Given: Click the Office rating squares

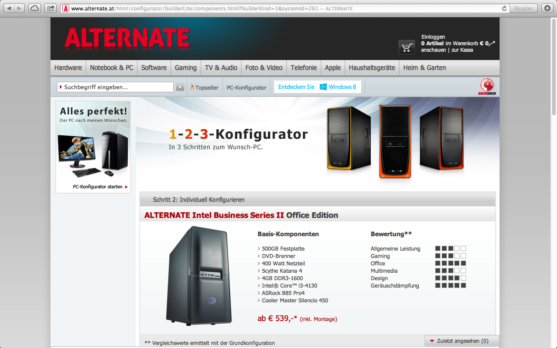Looking at the screenshot, I should pyautogui.click(x=451, y=263).
